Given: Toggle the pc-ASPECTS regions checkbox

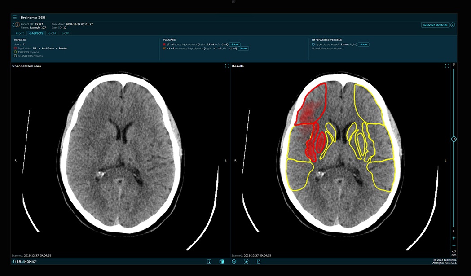Looking at the screenshot, I should (x=15, y=56).
